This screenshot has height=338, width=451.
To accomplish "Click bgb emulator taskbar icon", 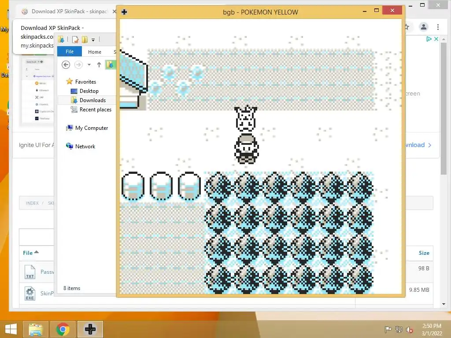I will click(90, 329).
